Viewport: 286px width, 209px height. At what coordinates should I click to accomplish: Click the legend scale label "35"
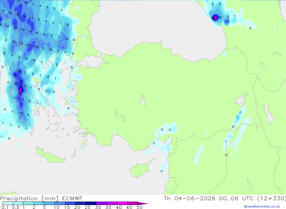108,207
